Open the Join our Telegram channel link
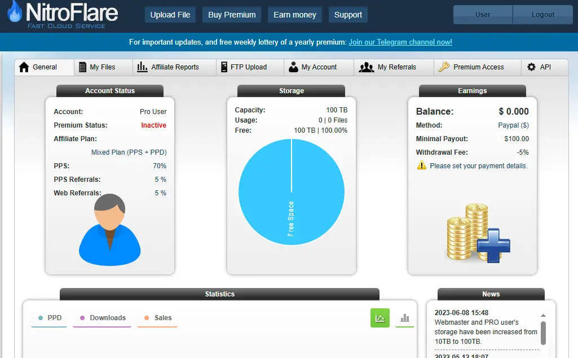Image resolution: width=578 pixels, height=358 pixels. 400,42
